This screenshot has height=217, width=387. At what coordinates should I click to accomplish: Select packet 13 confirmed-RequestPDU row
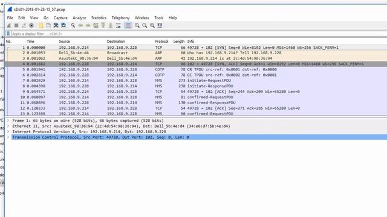[x=196, y=113]
